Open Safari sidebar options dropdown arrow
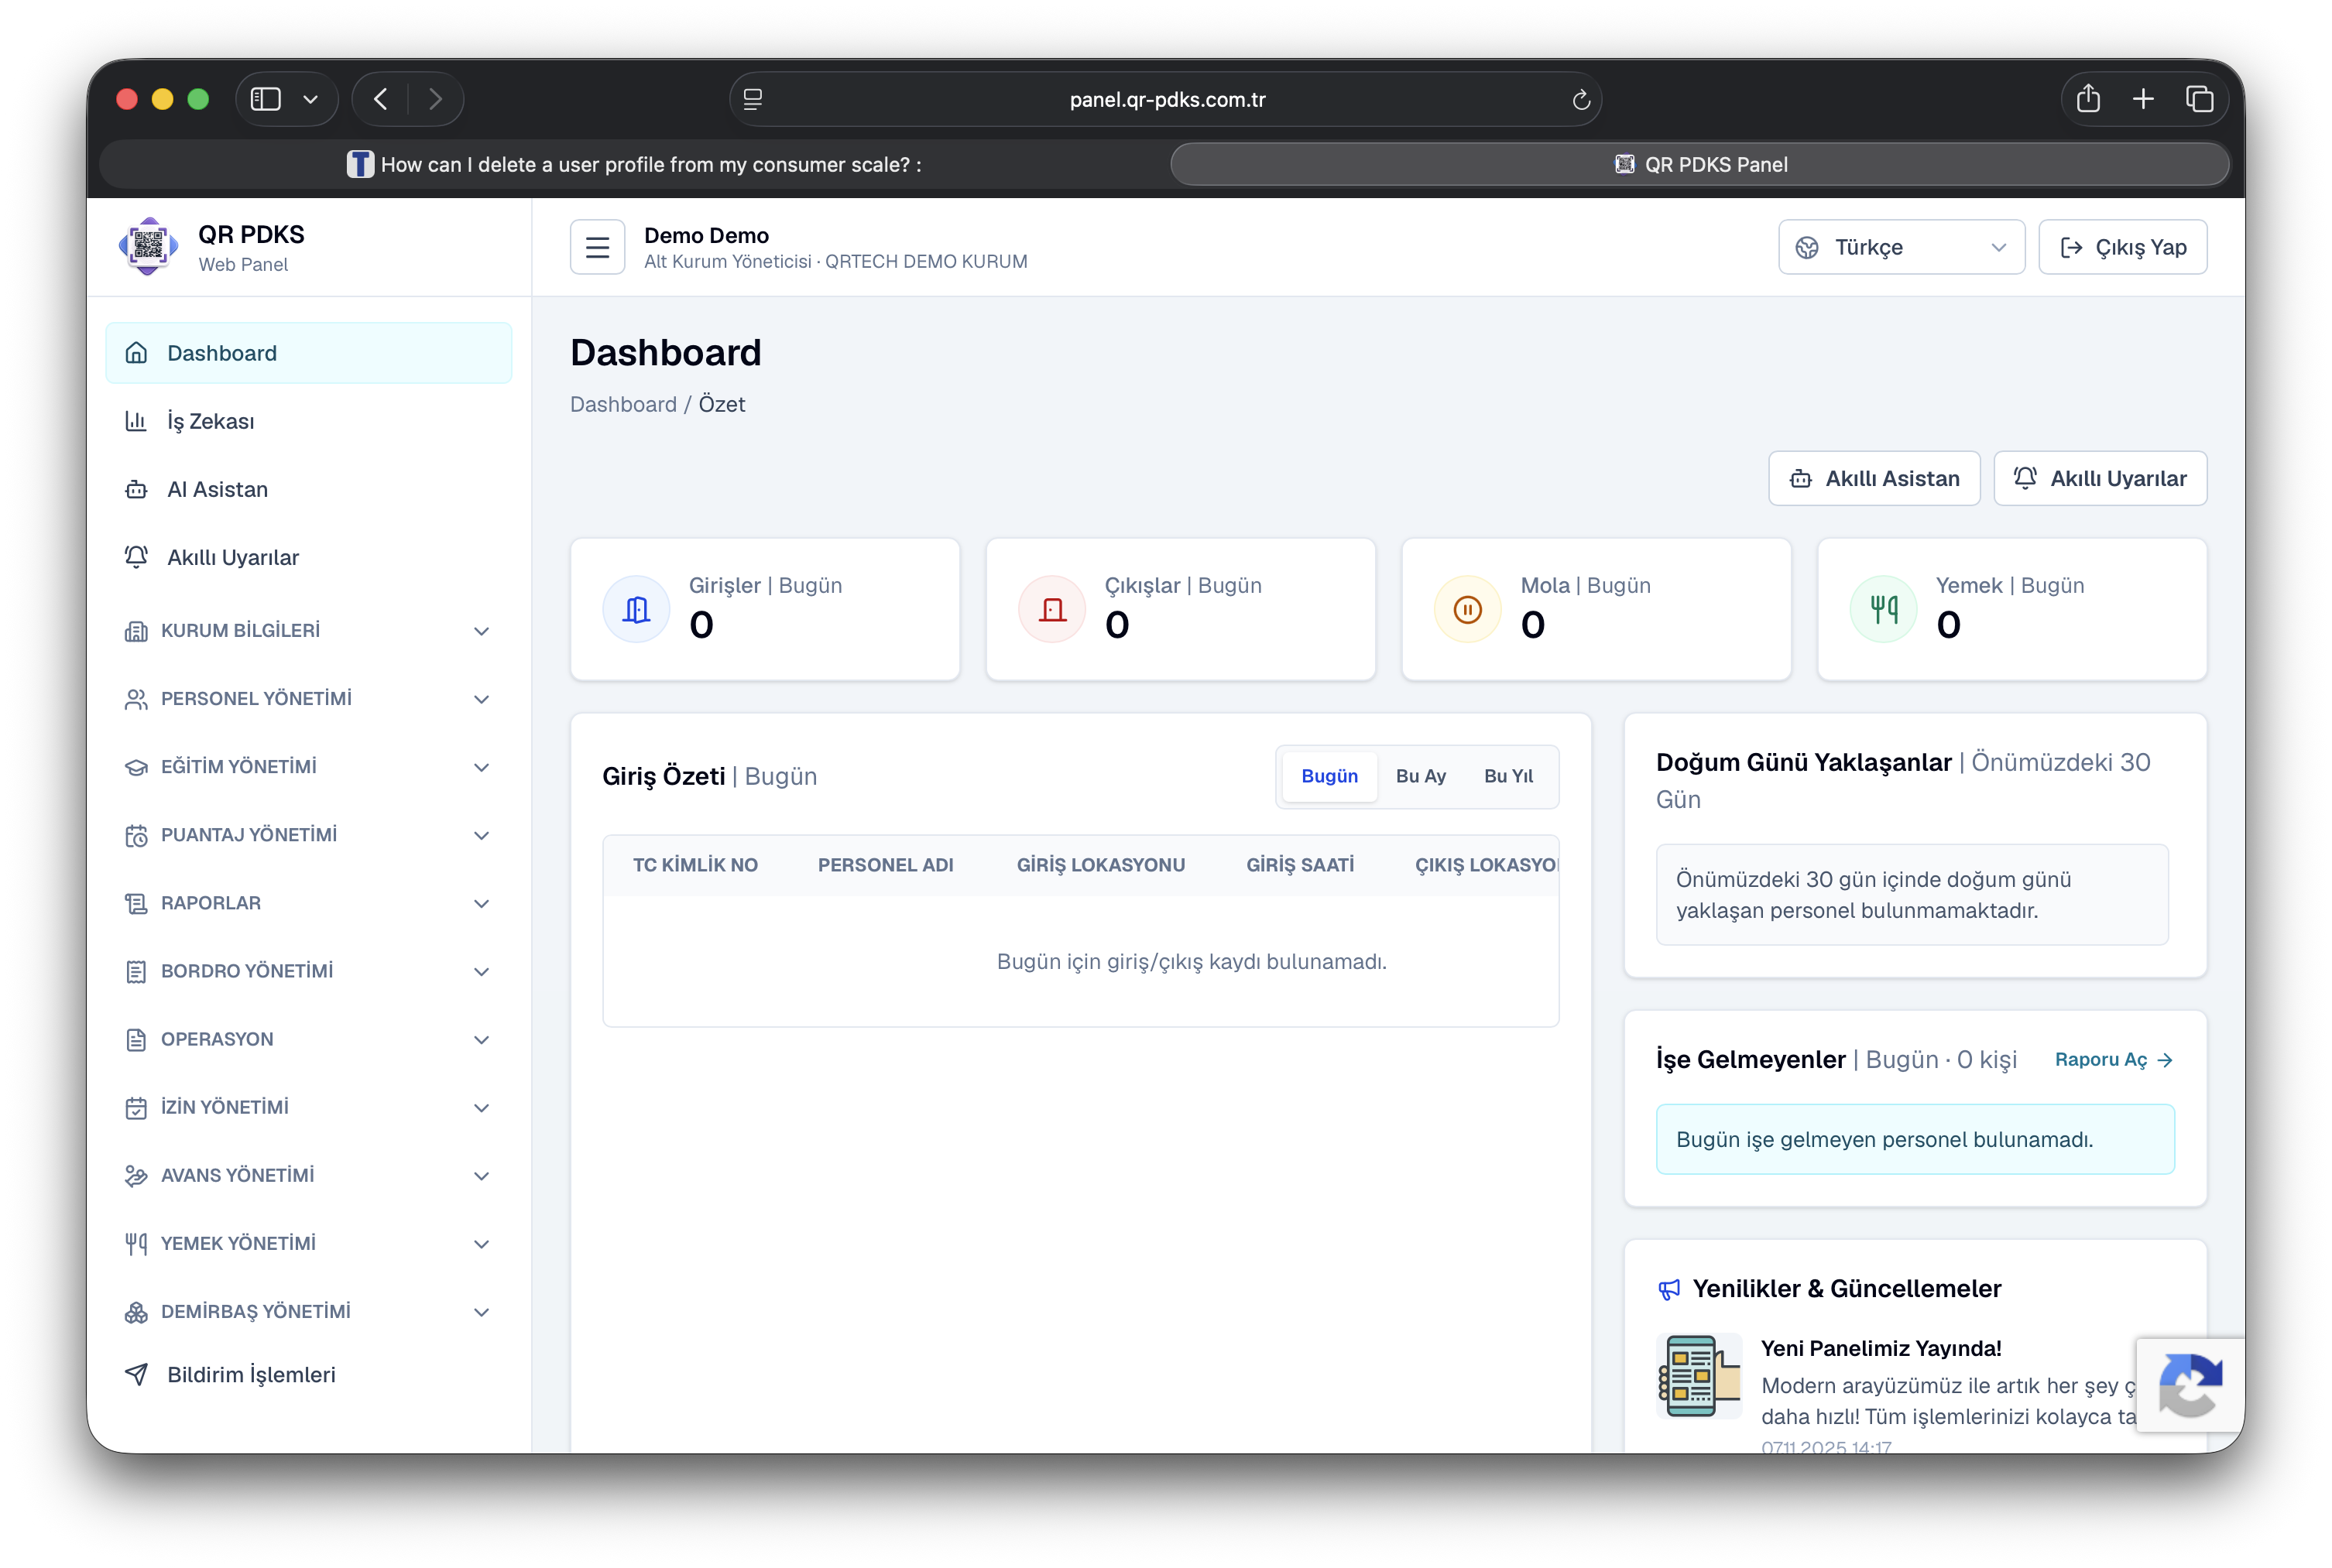 [310, 99]
